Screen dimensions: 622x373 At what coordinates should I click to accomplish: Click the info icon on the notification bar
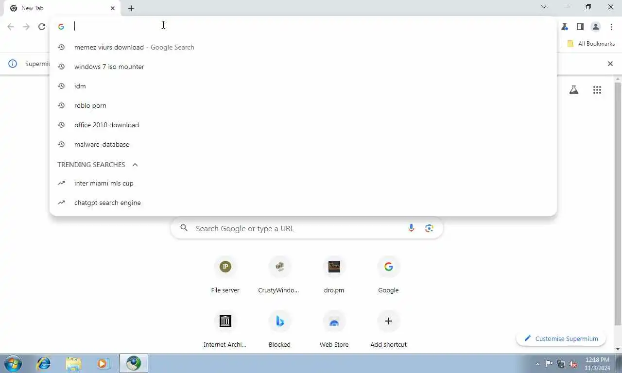(13, 64)
